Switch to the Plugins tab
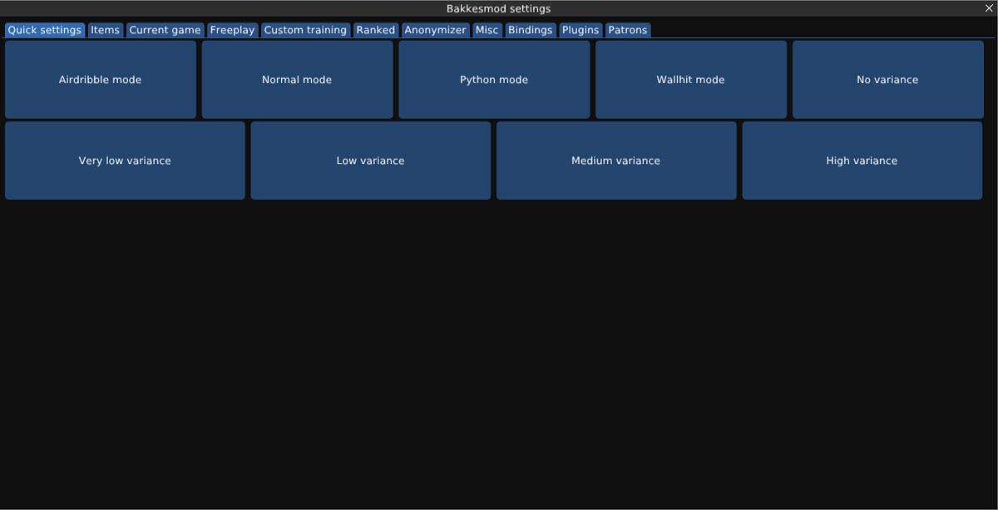The width and height of the screenshot is (998, 510). [x=580, y=30]
